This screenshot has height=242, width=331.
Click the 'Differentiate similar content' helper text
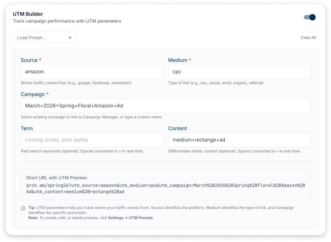(x=235, y=151)
